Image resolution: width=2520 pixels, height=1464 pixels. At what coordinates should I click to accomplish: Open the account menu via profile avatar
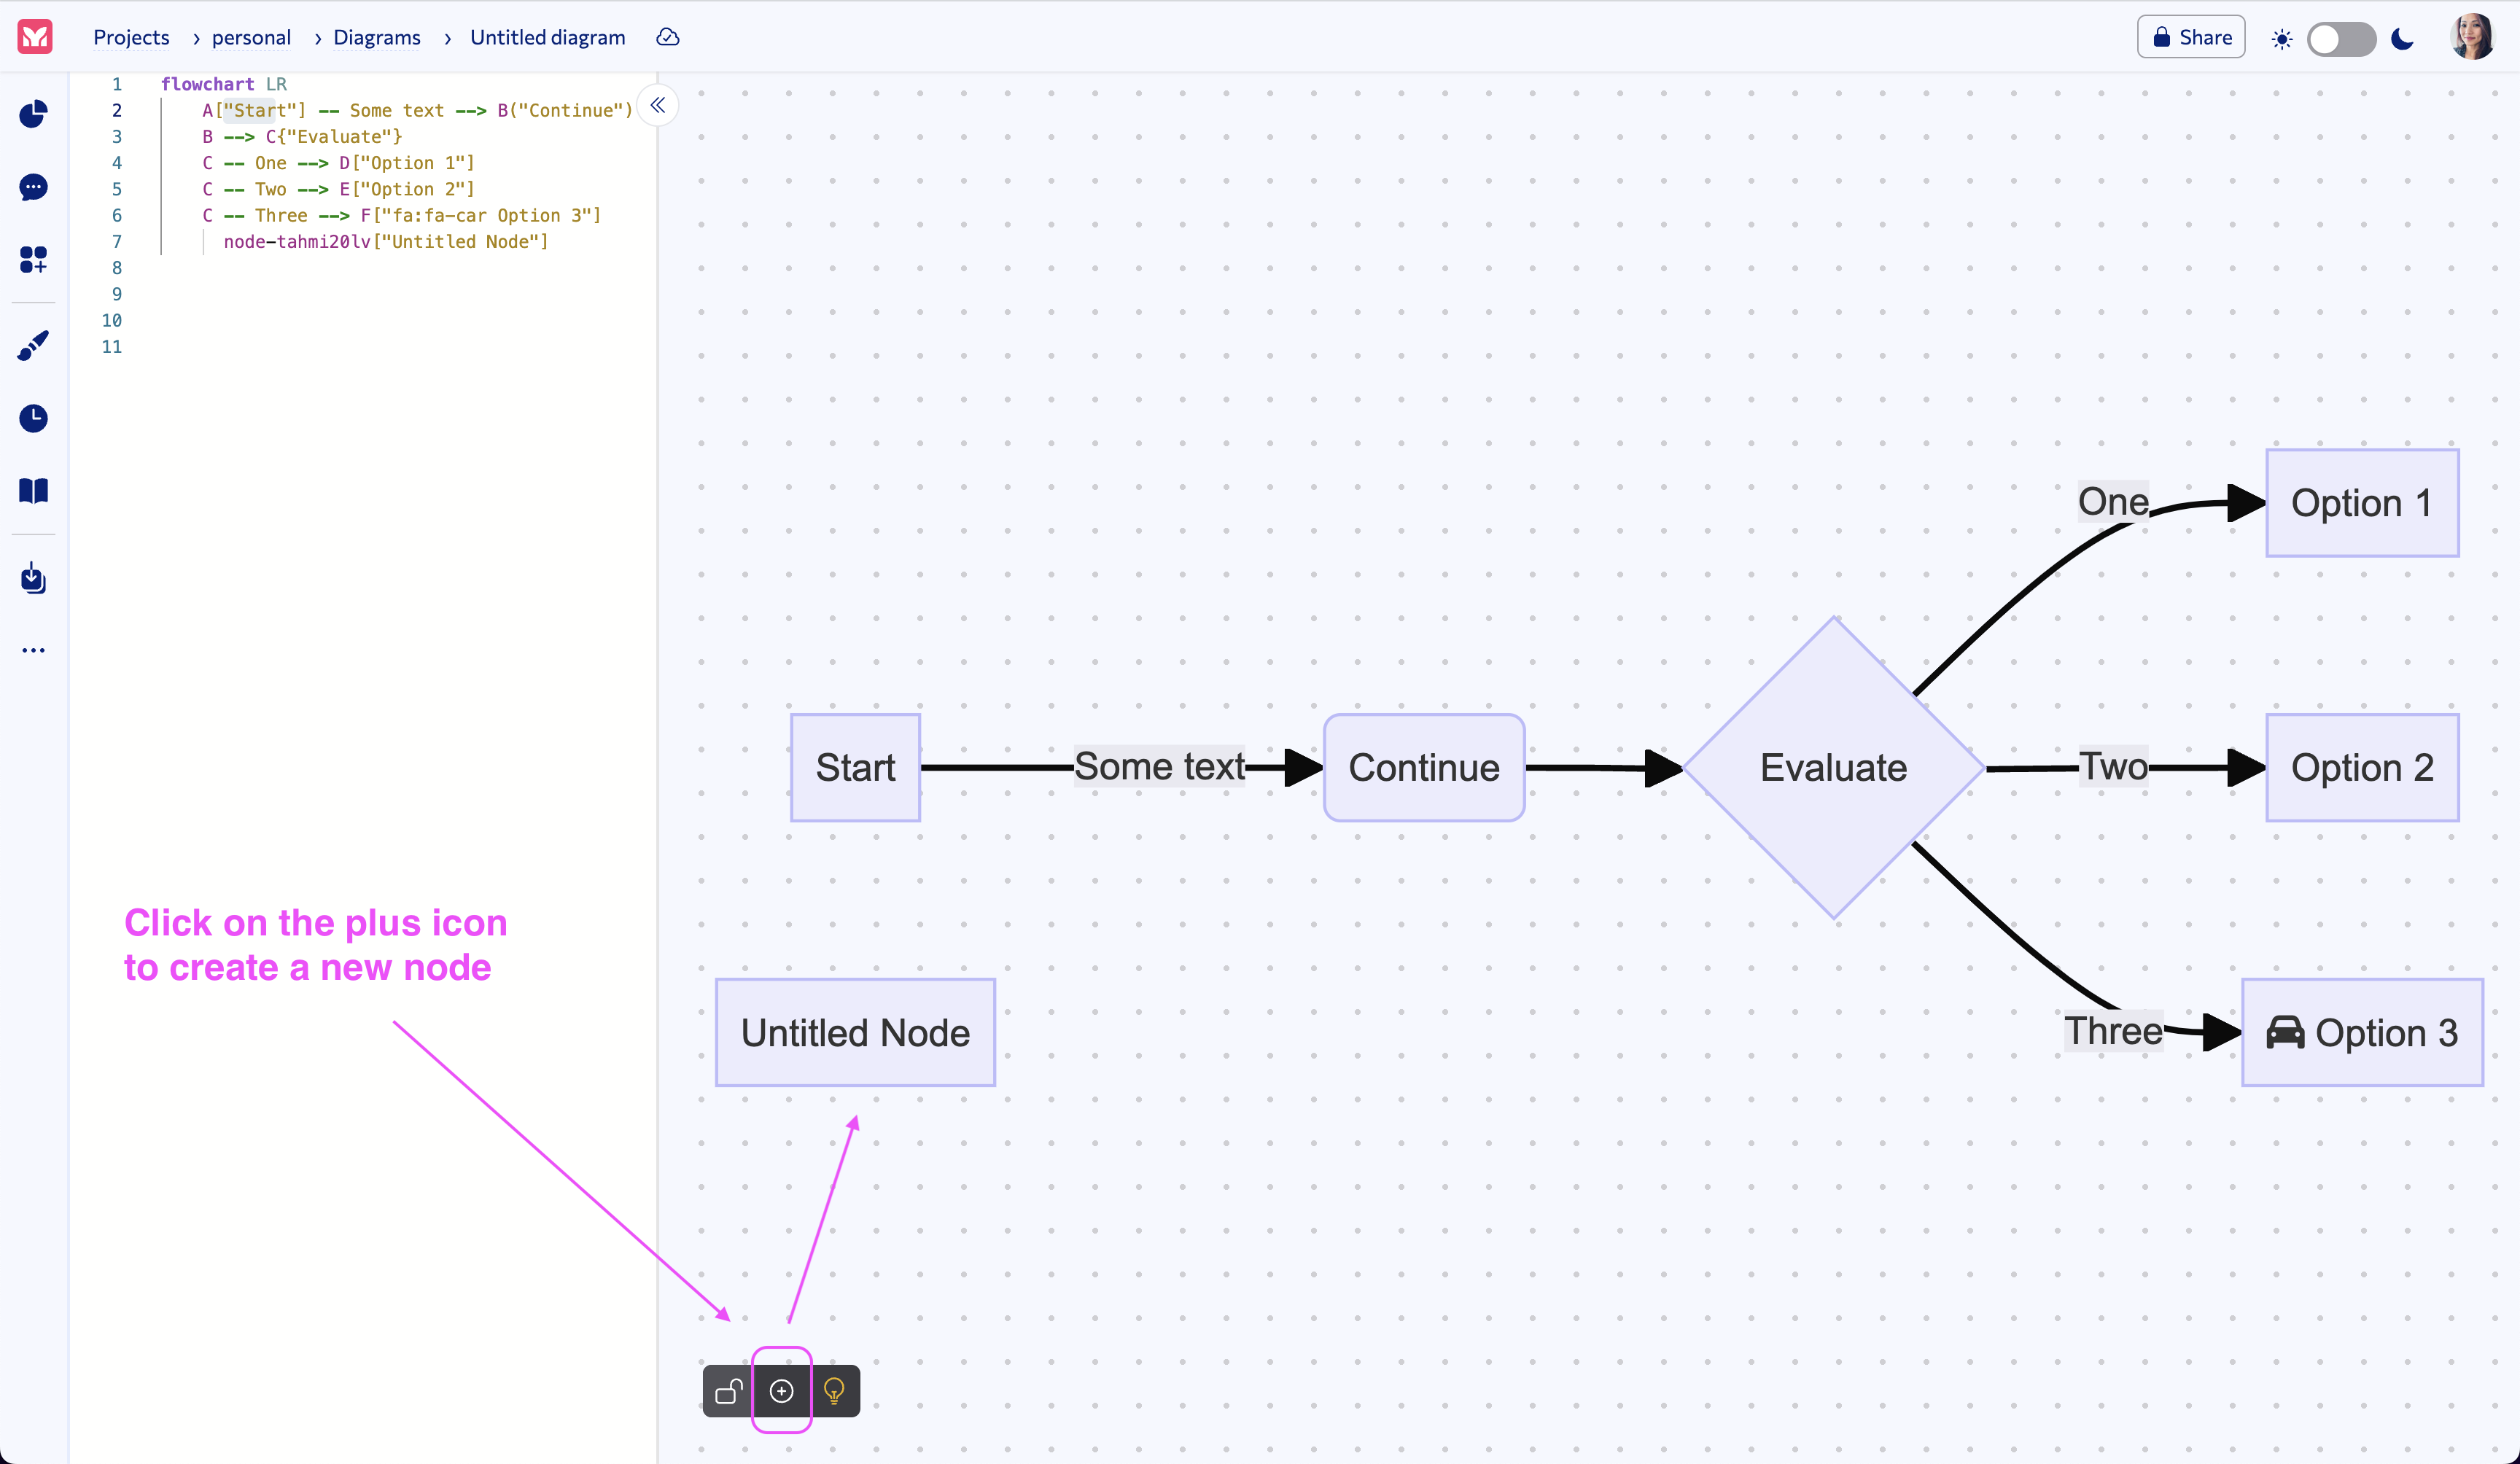(x=2472, y=37)
